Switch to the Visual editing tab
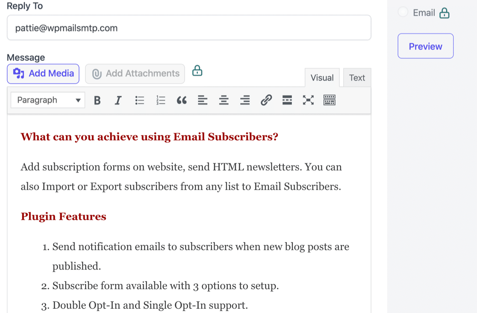This screenshot has width=477, height=313. click(x=322, y=77)
